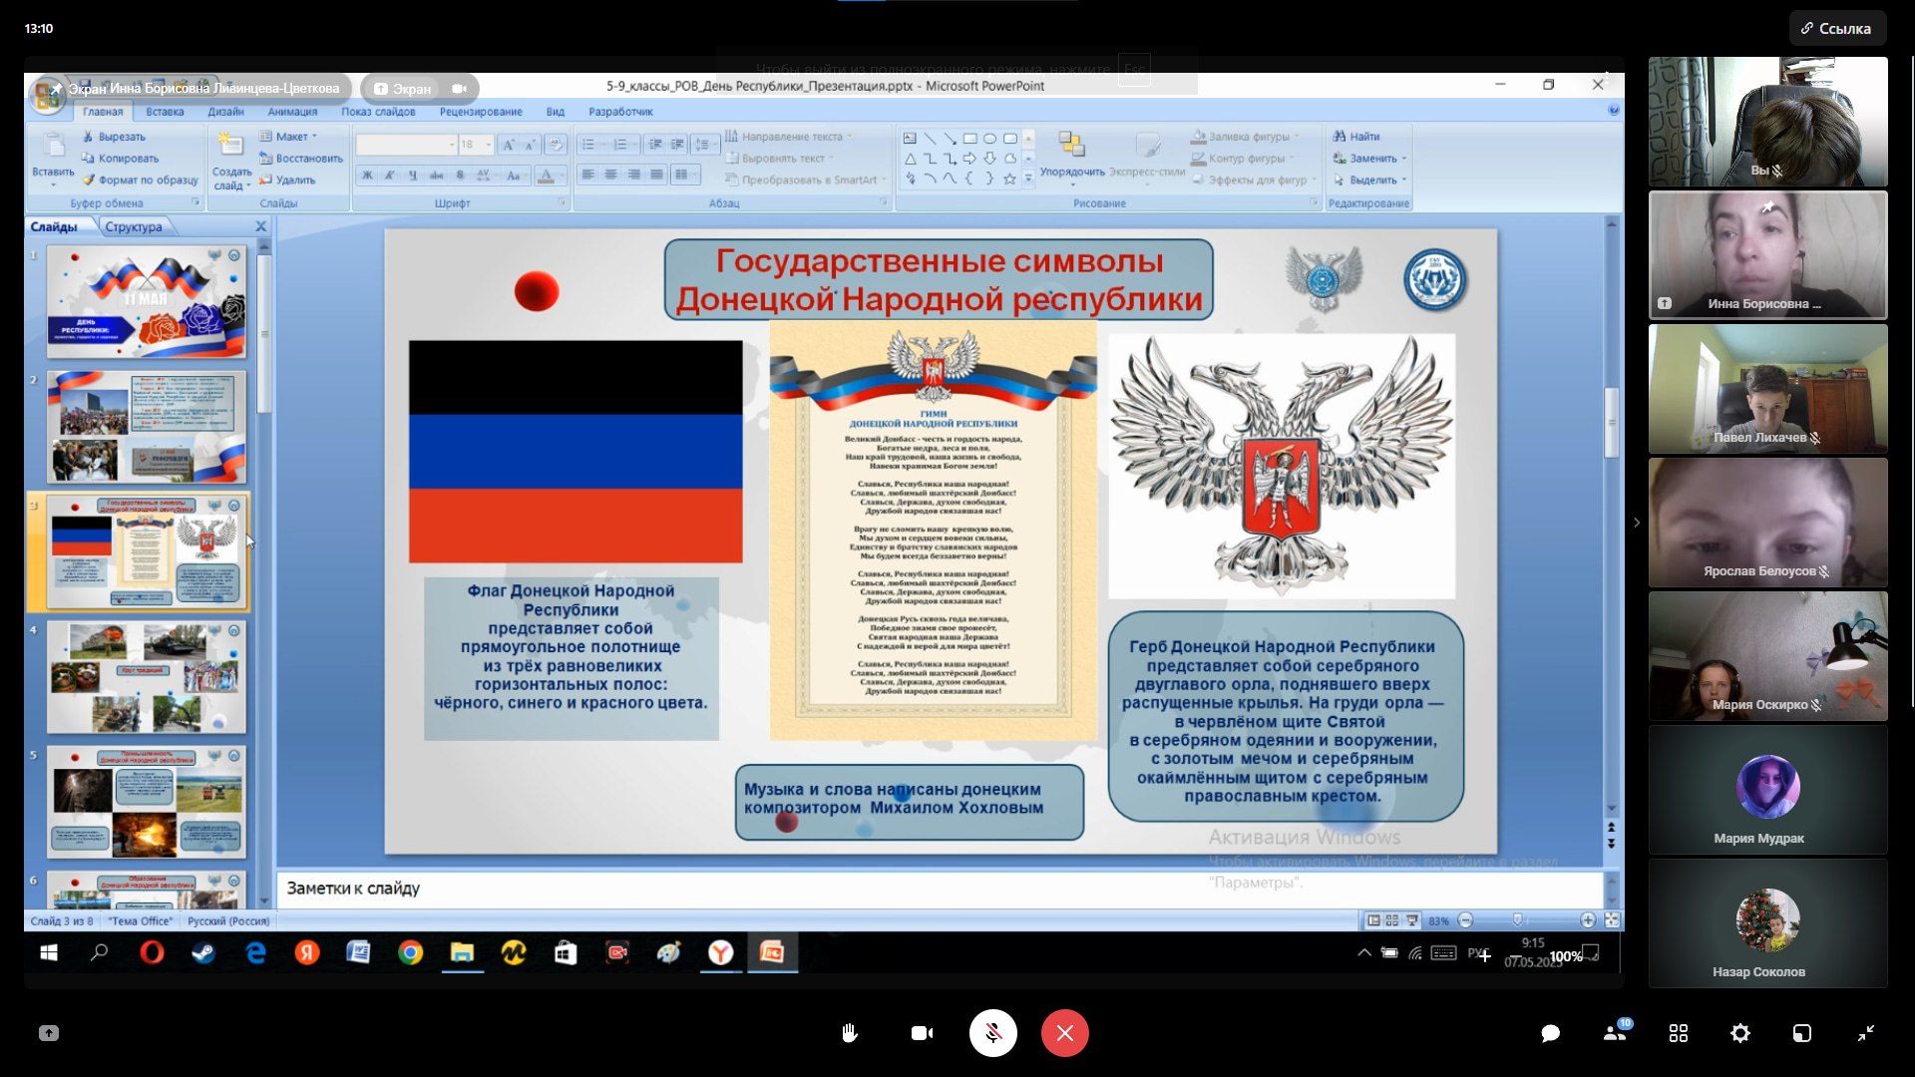Switch to the Структура pane tab
Image resolution: width=1915 pixels, height=1077 pixels.
pos(134,227)
